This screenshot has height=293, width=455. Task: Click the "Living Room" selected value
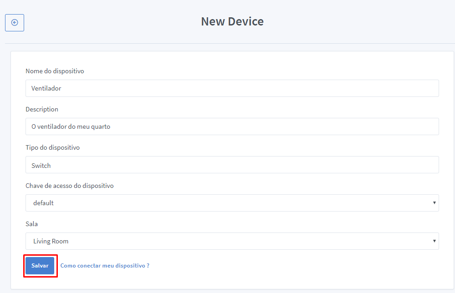tap(51, 241)
